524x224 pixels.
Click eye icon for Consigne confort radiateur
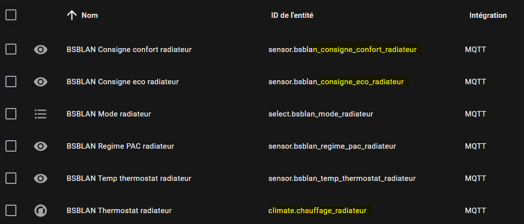click(41, 50)
